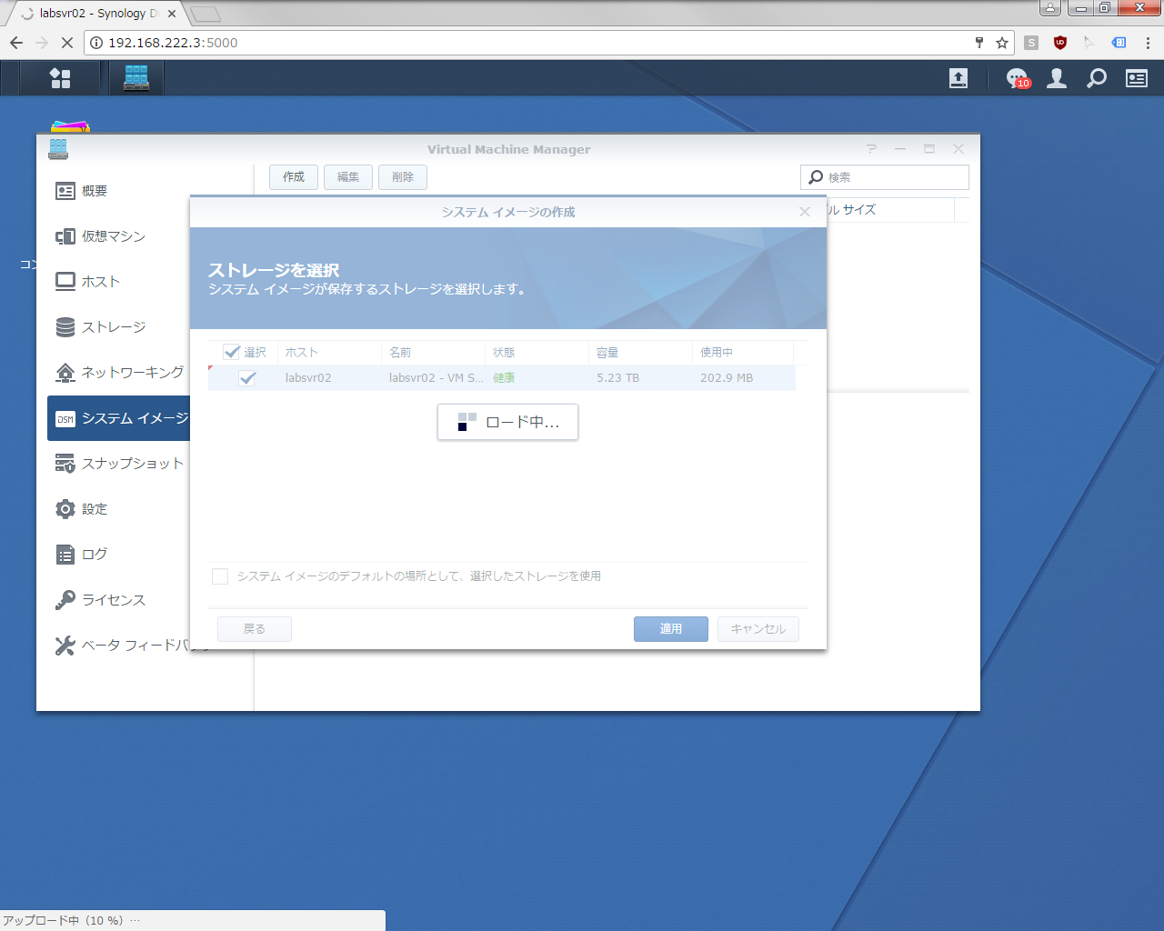Screen dimensions: 1164x931
Task: Click uBlock shield extension icon
Action: (x=1060, y=43)
